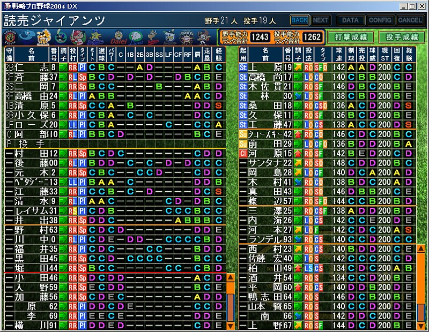Go back with the BACK button
The width and height of the screenshot is (429, 332).
300,20
